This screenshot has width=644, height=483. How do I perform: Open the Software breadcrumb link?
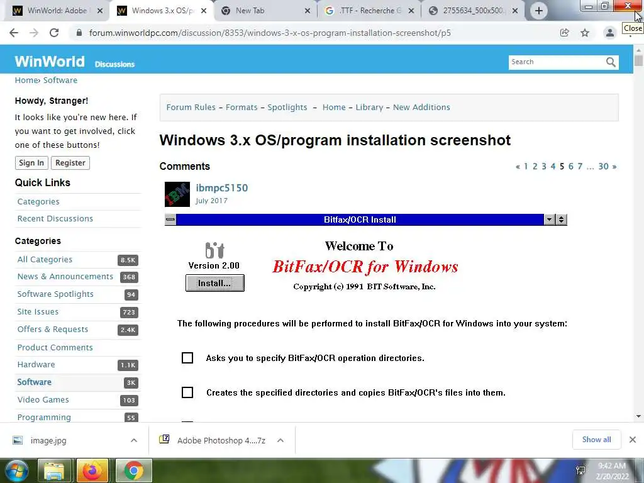pyautogui.click(x=60, y=80)
